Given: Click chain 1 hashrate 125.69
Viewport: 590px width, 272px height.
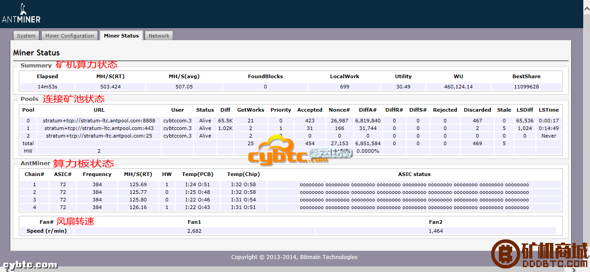Looking at the screenshot, I should [138, 184].
